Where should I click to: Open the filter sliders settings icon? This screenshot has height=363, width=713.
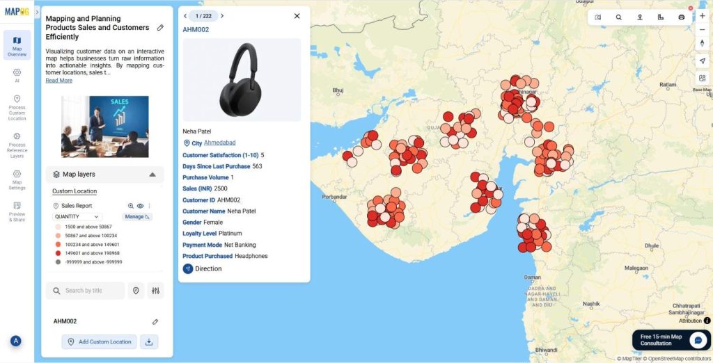pyautogui.click(x=155, y=291)
